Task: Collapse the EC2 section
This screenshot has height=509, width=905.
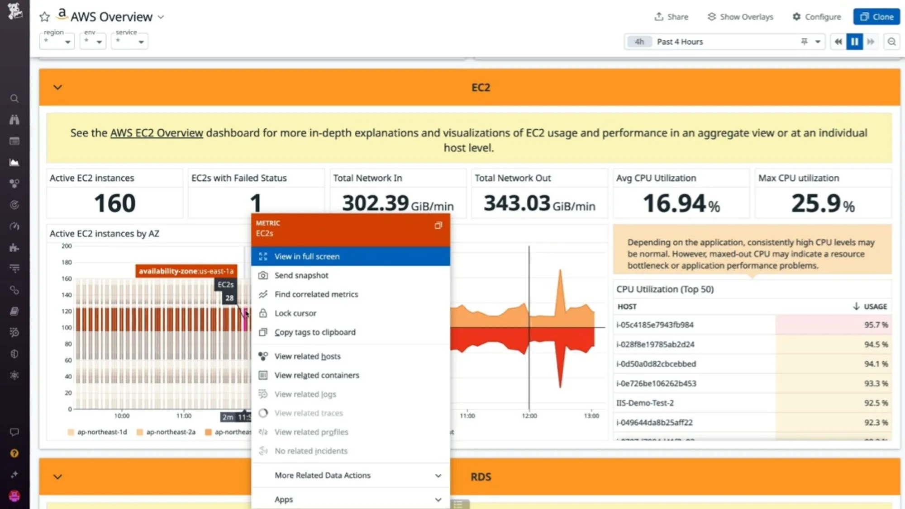Action: pos(57,87)
